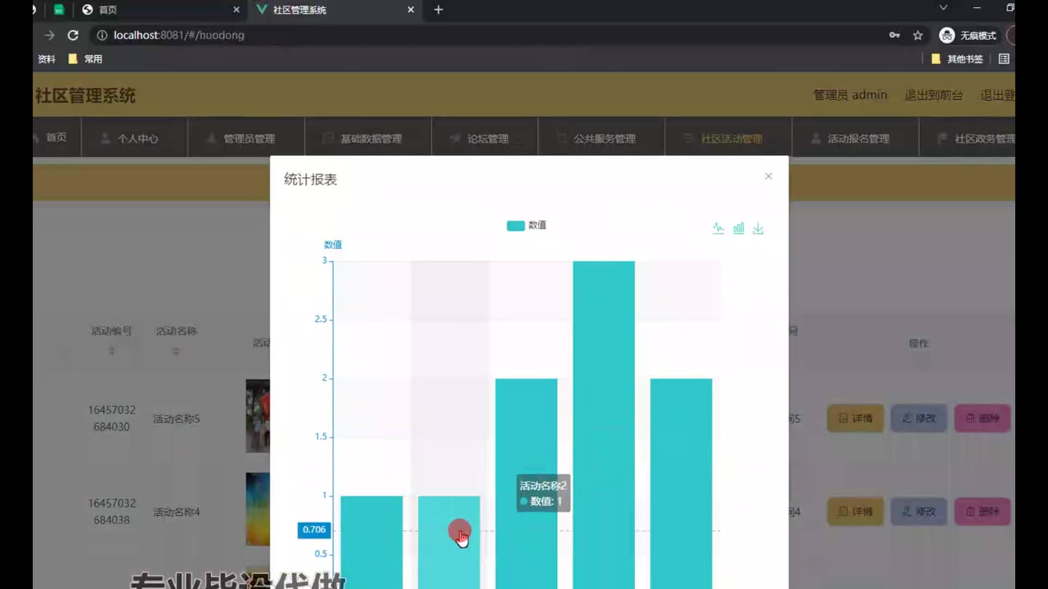This screenshot has width=1048, height=589.
Task: Sort by 活动编号 column arrows
Action: tap(111, 351)
